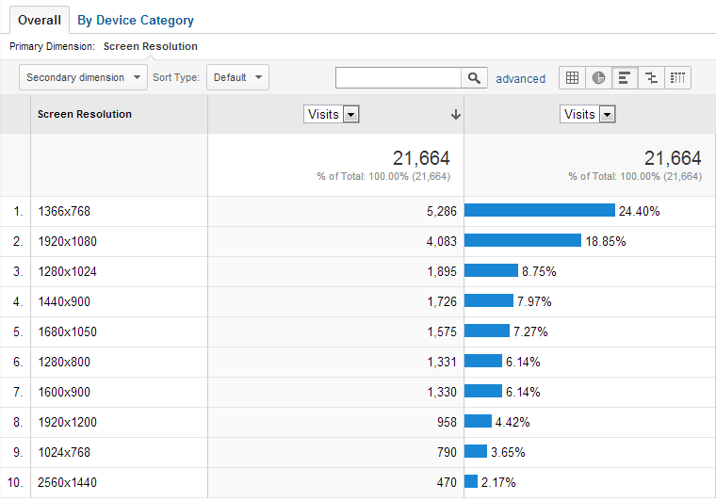Click the 2.17% percentage label
Image resolution: width=716 pixels, height=501 pixels.
498,482
